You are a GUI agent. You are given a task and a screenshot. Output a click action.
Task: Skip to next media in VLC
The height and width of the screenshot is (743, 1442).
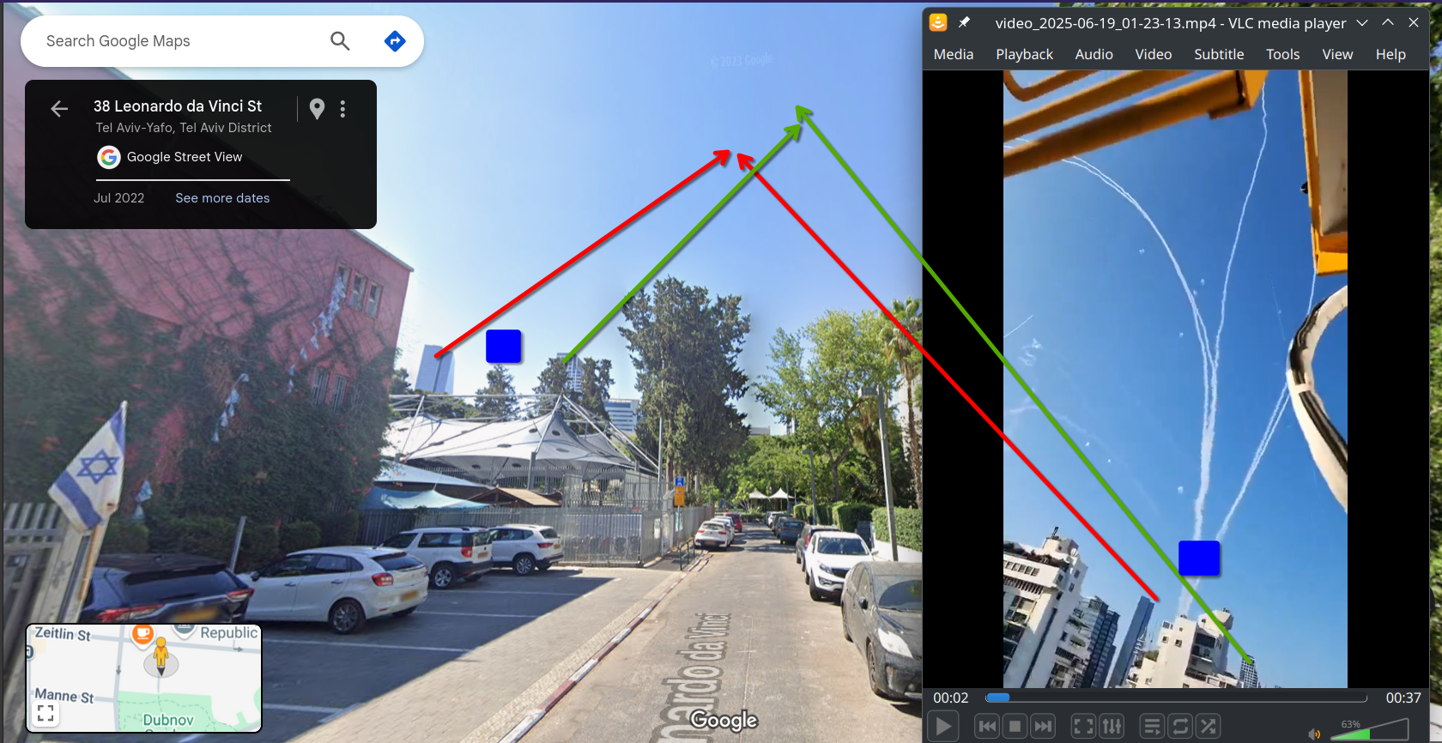(1043, 727)
